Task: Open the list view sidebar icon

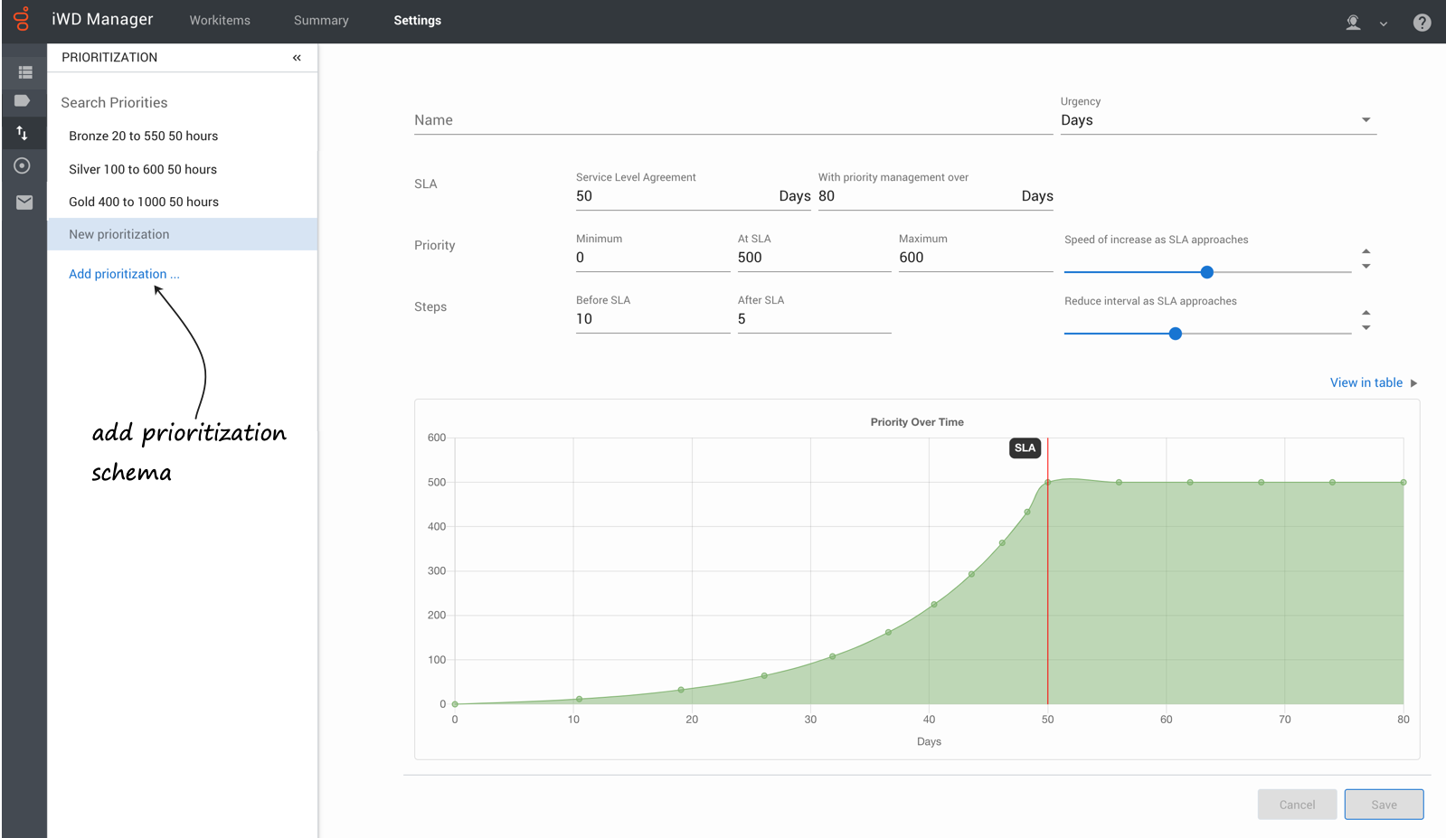Action: 24,71
